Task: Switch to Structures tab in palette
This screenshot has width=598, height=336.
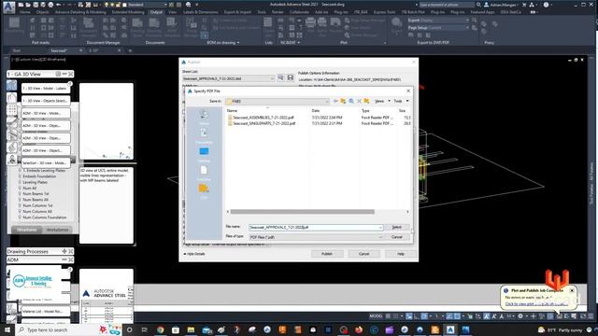Action: (x=26, y=230)
